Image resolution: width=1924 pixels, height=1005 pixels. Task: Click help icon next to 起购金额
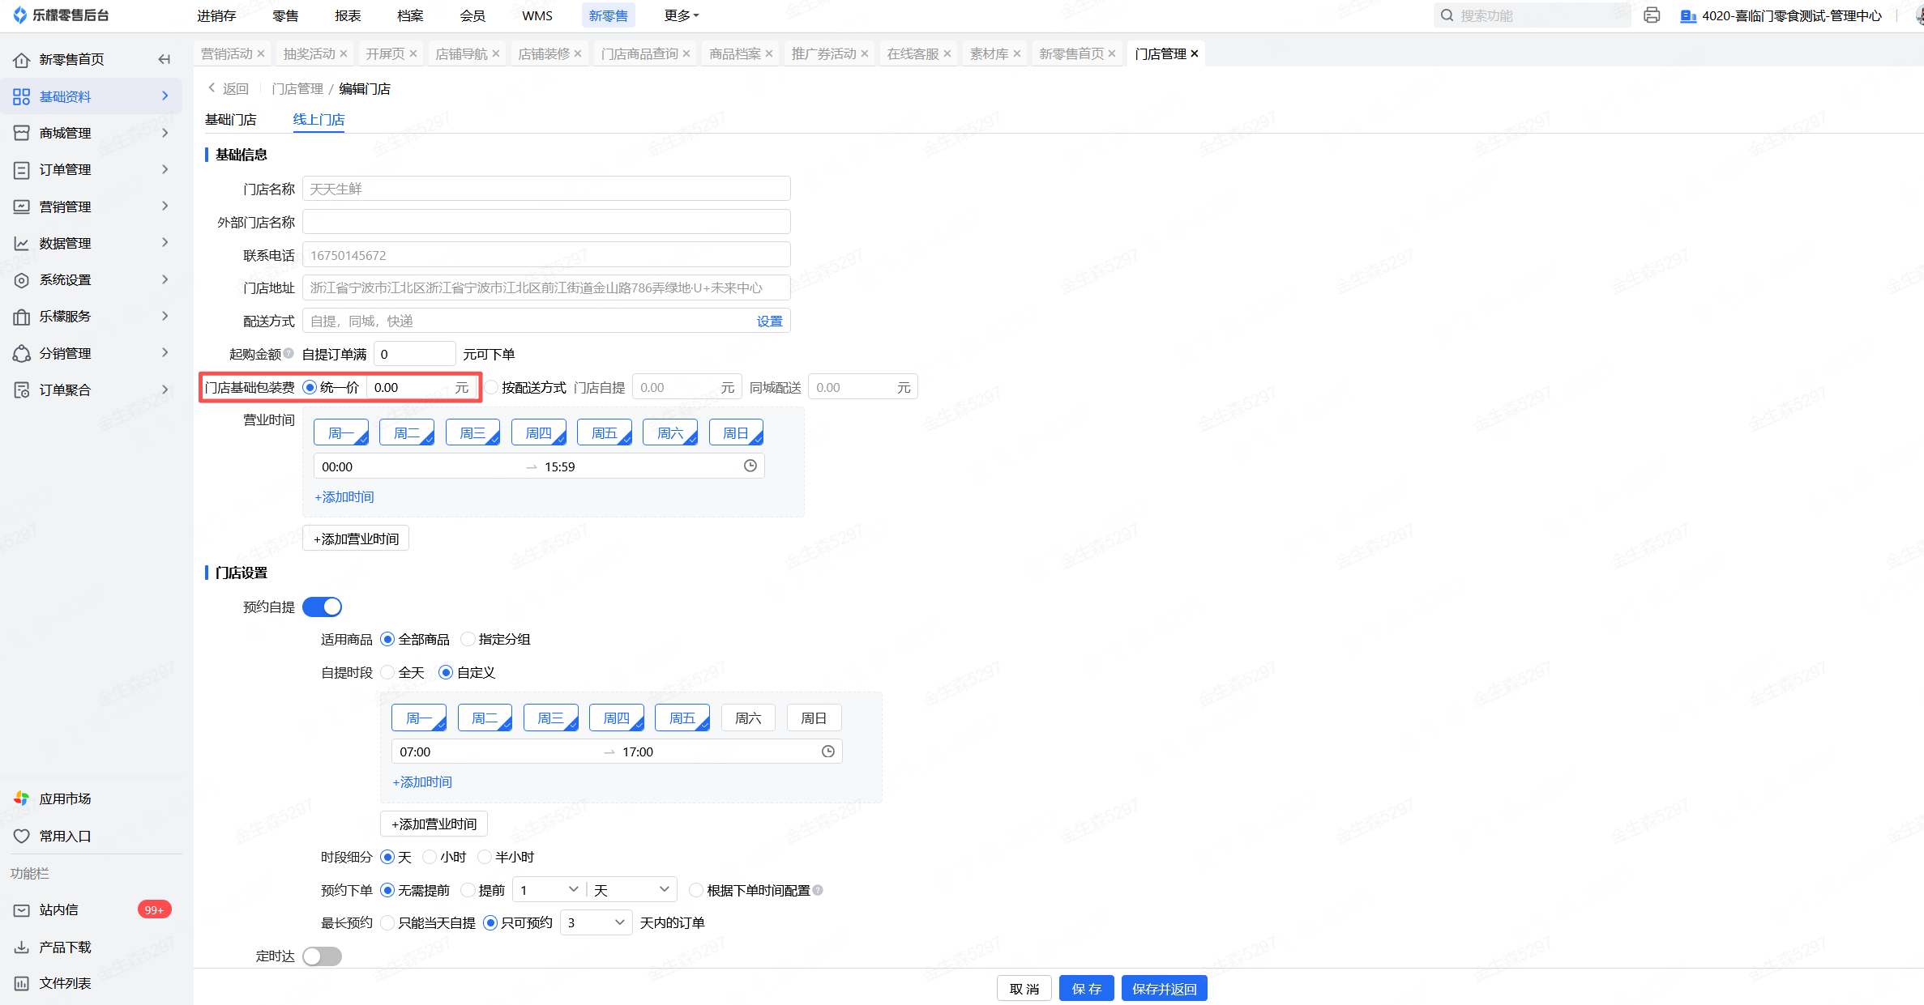289,353
